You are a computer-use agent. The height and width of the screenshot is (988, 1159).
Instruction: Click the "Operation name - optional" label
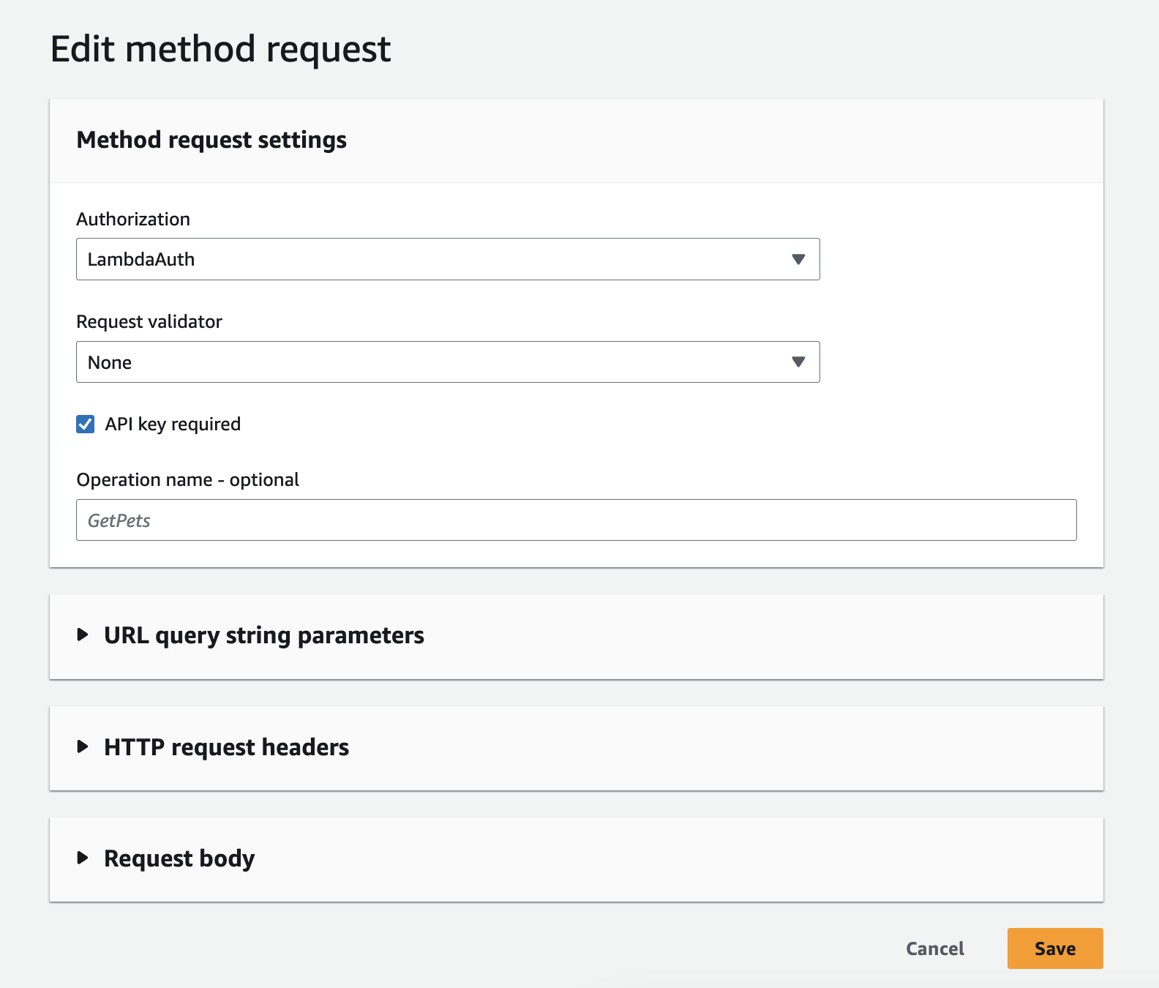(x=188, y=479)
